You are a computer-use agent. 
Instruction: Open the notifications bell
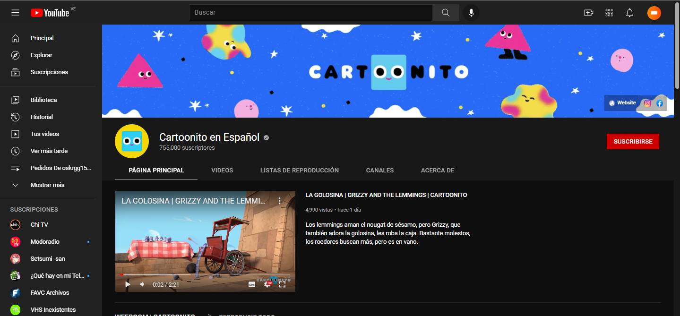click(x=629, y=13)
